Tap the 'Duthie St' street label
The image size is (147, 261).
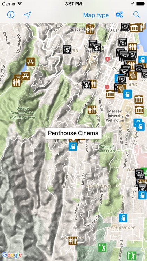tap(7, 38)
